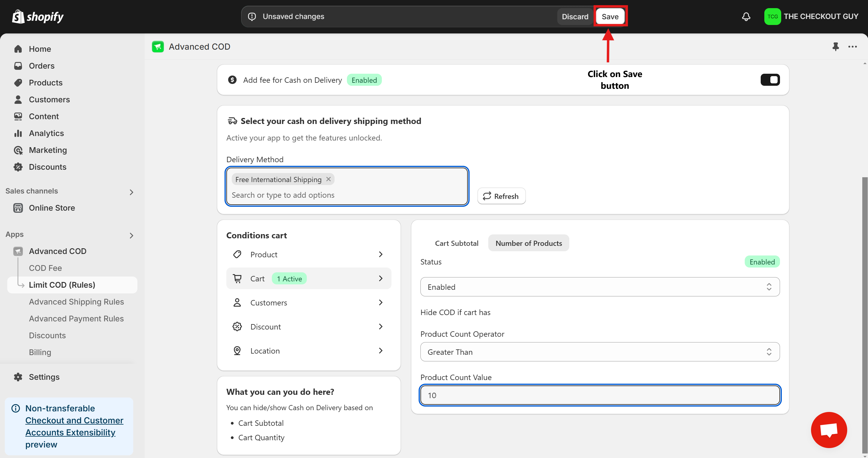Expand the Customers conditions row
The height and width of the screenshot is (458, 868).
click(309, 302)
